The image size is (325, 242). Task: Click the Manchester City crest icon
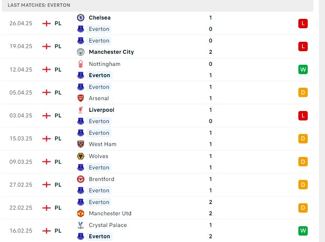click(x=81, y=52)
